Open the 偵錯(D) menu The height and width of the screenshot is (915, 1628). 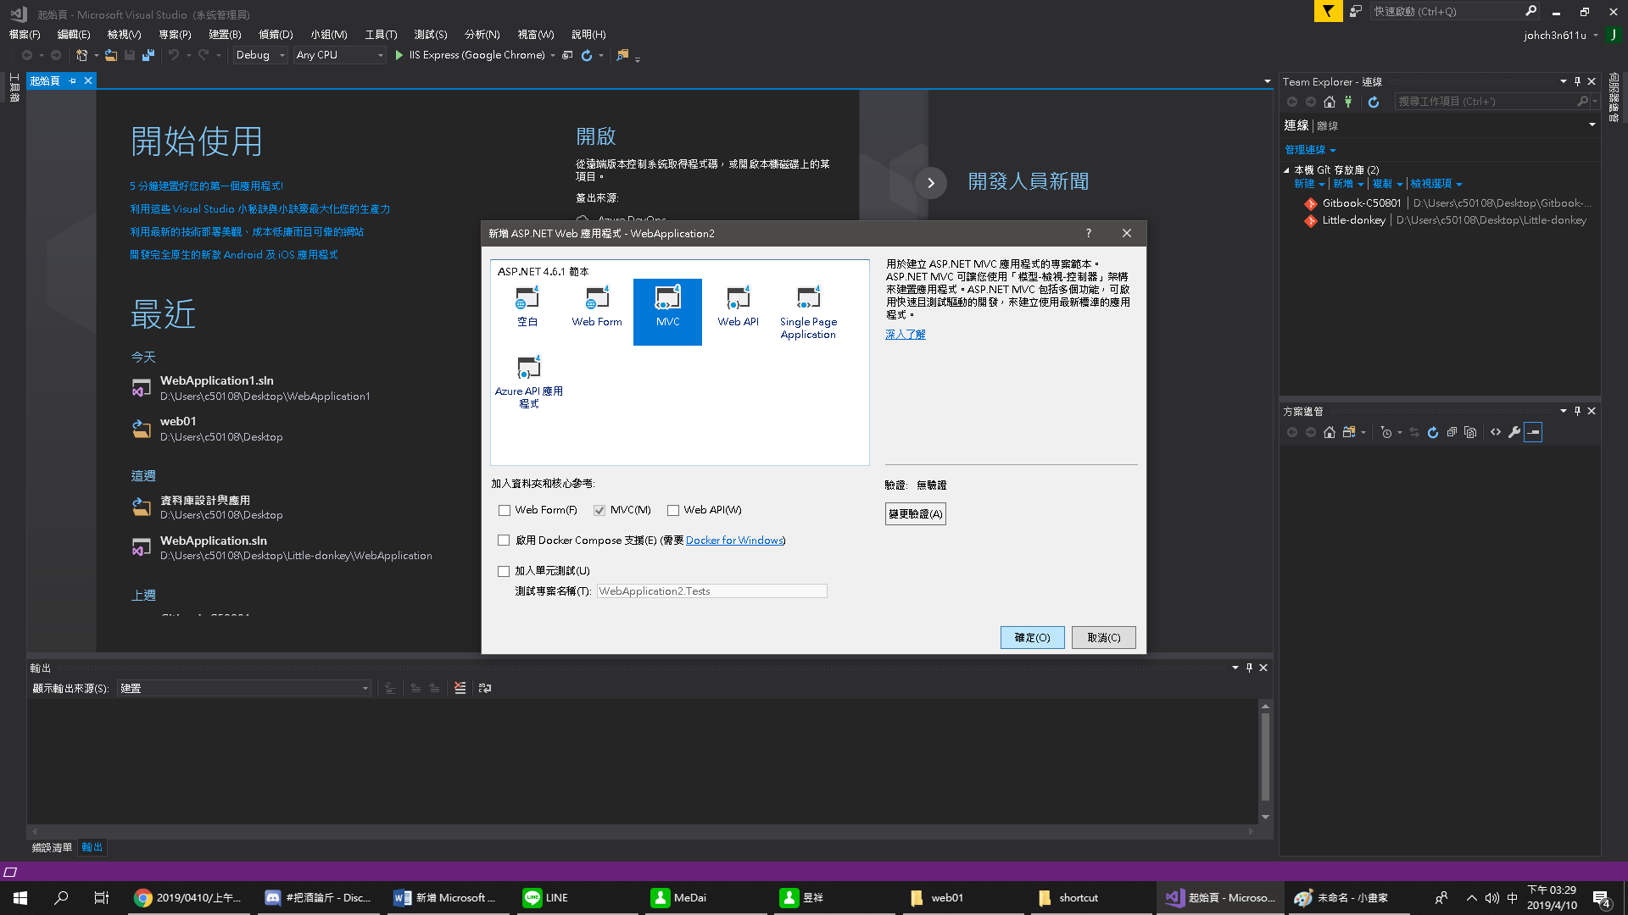(276, 35)
